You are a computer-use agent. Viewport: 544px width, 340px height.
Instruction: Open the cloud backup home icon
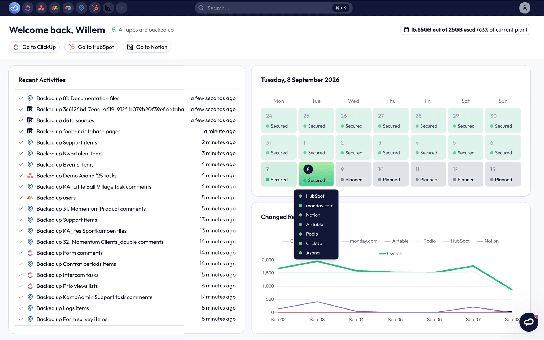[x=14, y=8]
